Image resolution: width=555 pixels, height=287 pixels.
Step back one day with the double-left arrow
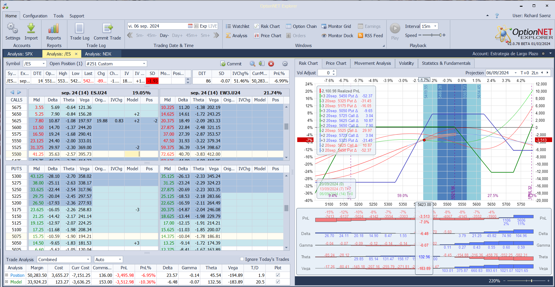[x=130, y=35]
